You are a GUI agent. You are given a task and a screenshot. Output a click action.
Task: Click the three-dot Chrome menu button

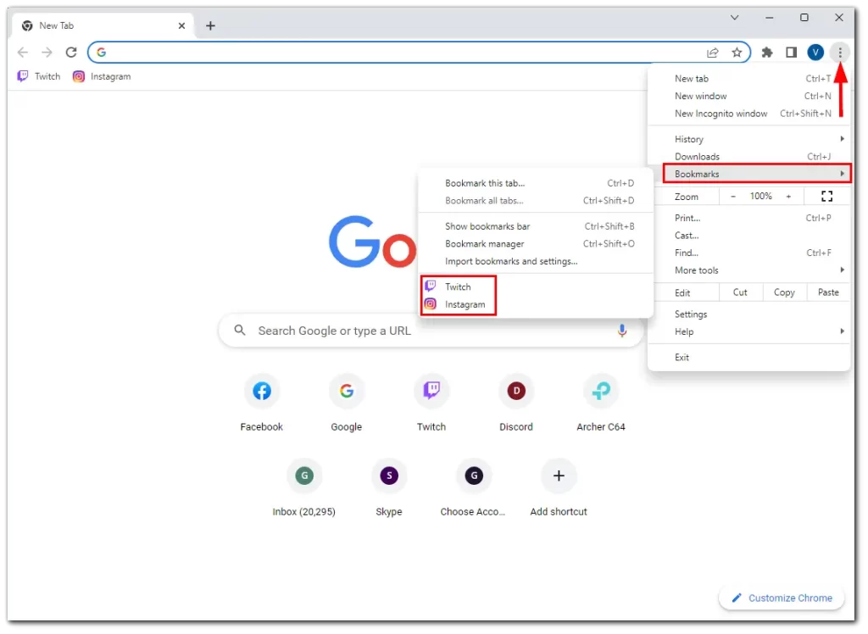coord(840,53)
